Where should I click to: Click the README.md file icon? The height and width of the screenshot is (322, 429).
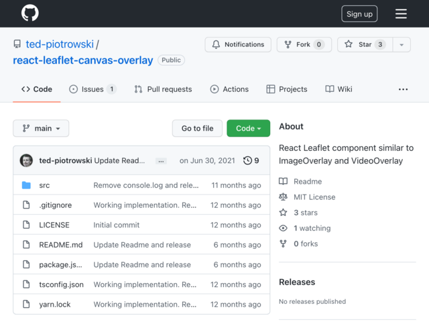[26, 244]
